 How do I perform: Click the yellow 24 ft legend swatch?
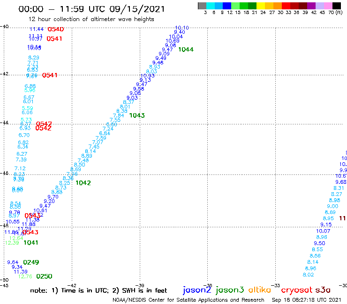(x=261, y=6)
